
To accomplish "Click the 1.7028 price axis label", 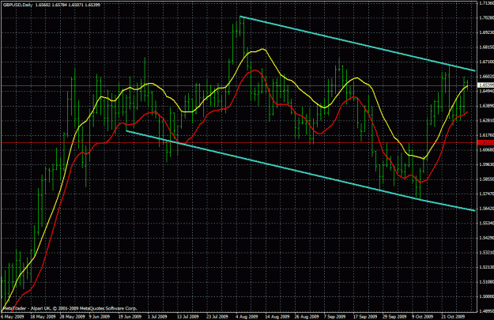I will click(486, 18).
